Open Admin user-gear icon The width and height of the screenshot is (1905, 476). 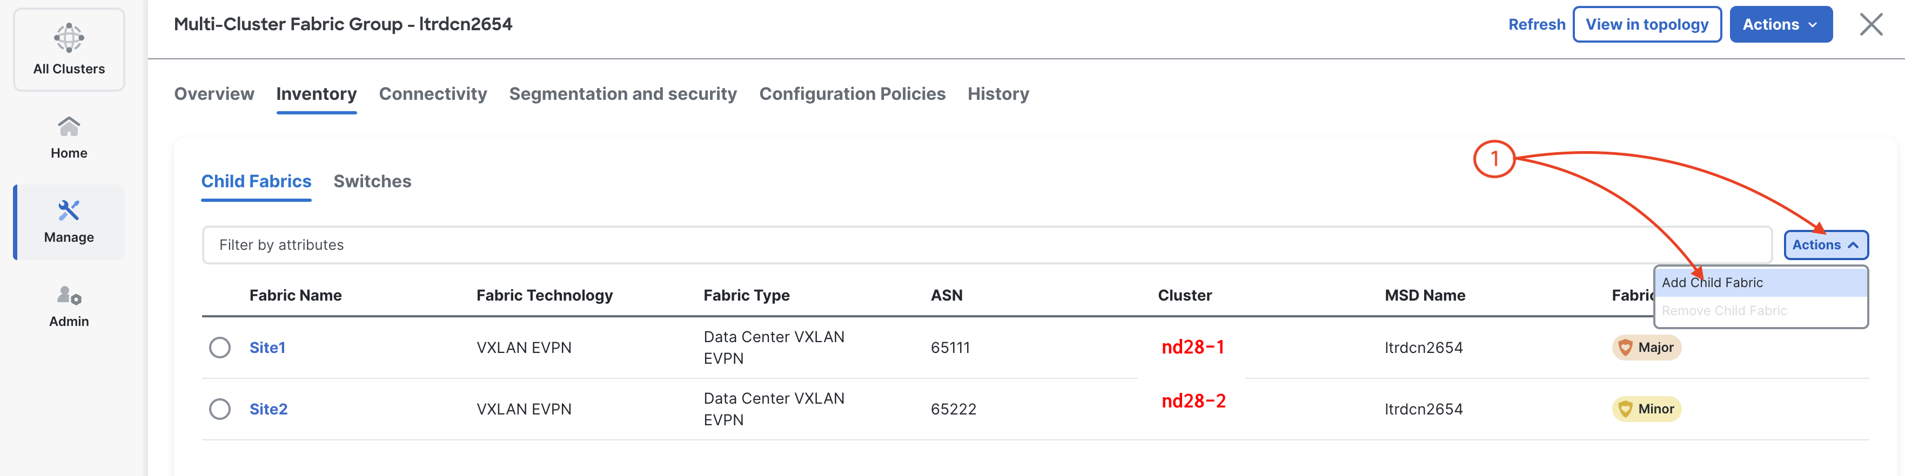(x=69, y=296)
